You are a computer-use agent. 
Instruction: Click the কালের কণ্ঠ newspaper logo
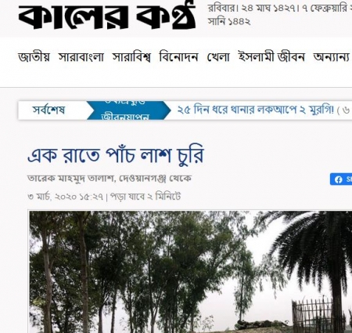[x=107, y=16]
